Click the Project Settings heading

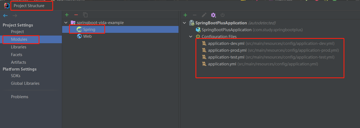(x=18, y=25)
